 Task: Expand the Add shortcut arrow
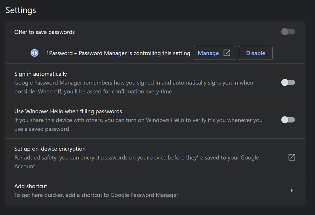(292, 190)
